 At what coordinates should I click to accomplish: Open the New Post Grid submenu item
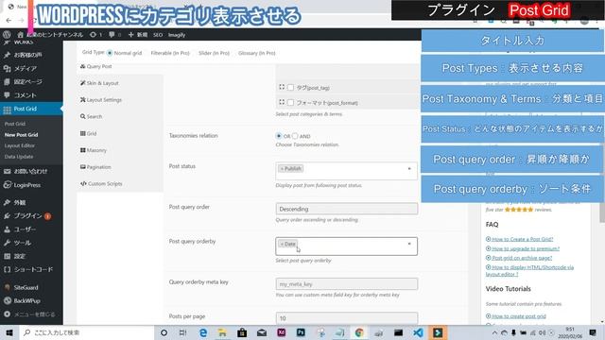21,135
